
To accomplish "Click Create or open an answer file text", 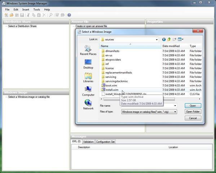I will coord(91,26).
